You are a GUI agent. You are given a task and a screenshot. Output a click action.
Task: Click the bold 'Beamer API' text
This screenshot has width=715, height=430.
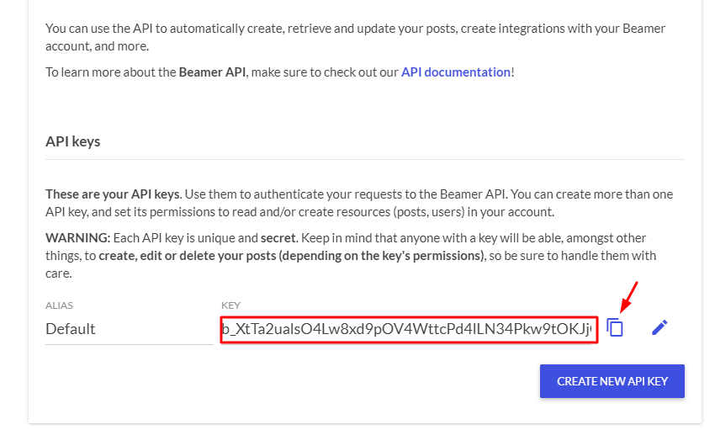click(212, 72)
